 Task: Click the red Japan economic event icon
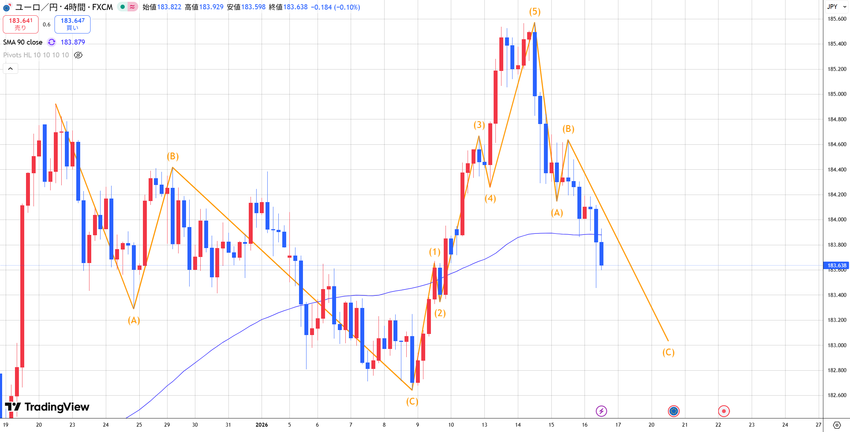pos(723,411)
